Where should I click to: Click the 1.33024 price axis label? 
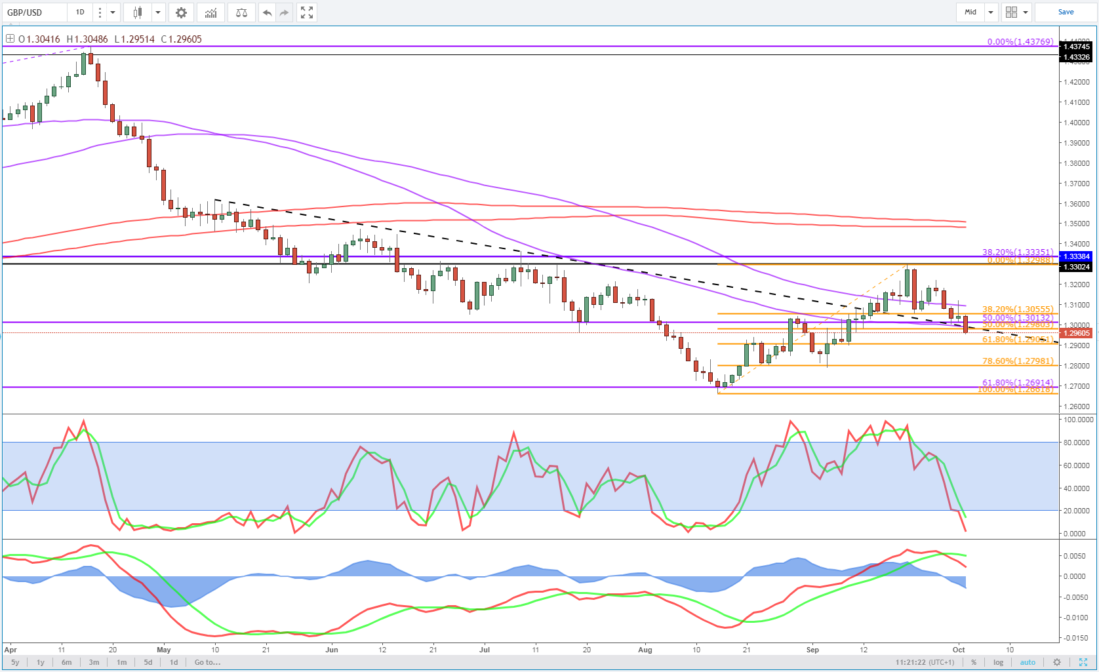(1077, 267)
